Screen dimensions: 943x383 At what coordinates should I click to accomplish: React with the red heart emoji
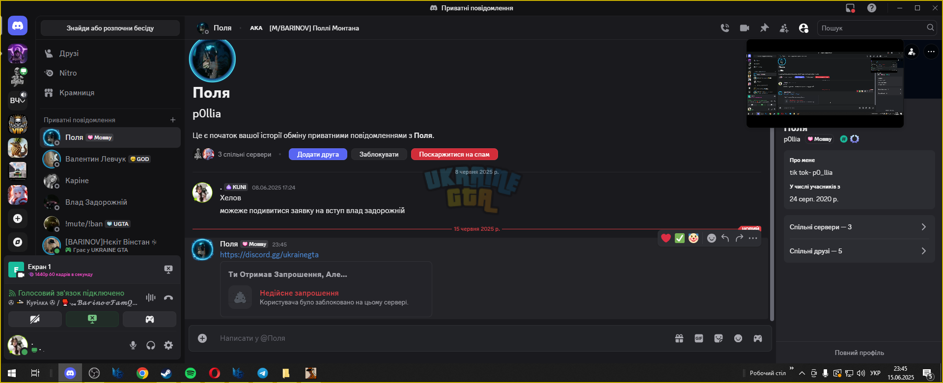point(666,238)
